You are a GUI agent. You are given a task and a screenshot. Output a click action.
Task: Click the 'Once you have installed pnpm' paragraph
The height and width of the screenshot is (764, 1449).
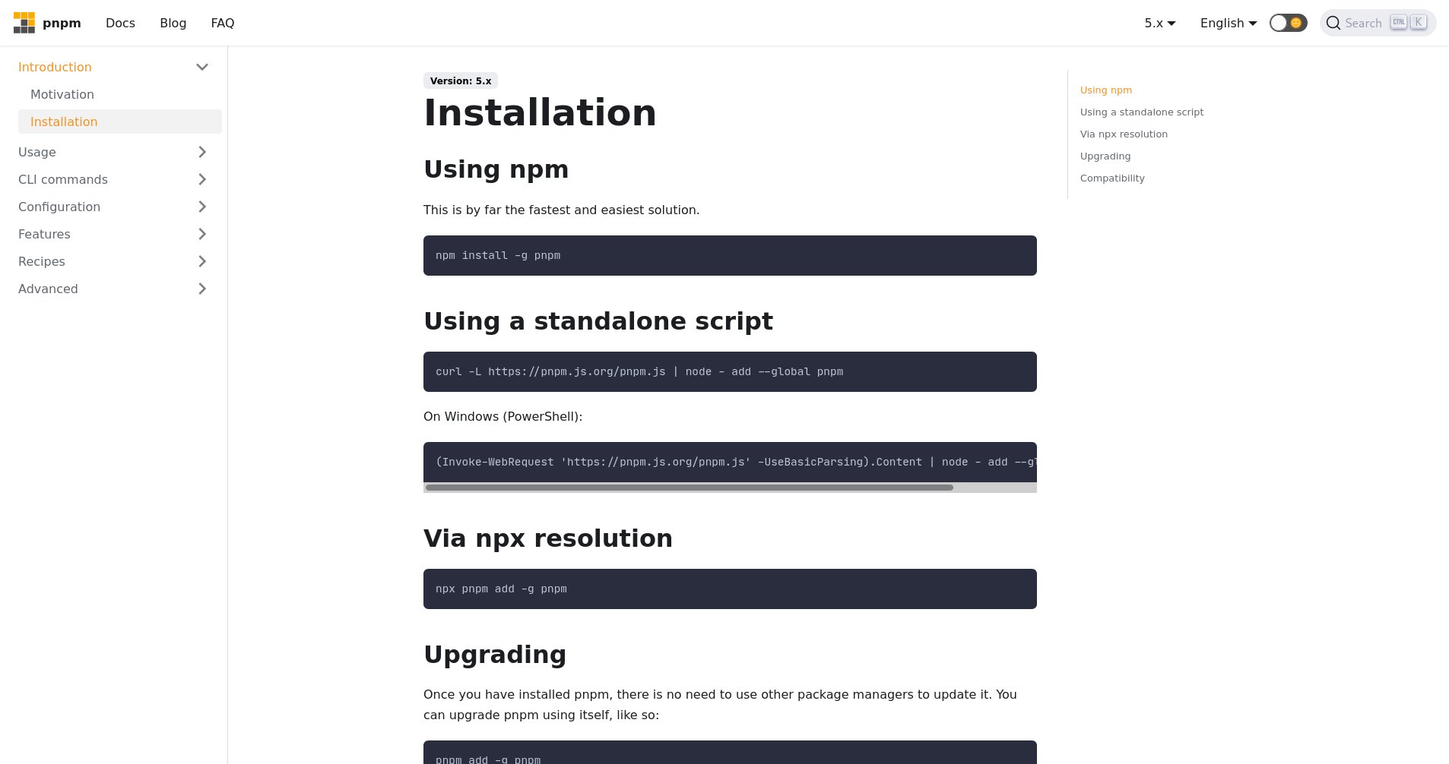720,705
